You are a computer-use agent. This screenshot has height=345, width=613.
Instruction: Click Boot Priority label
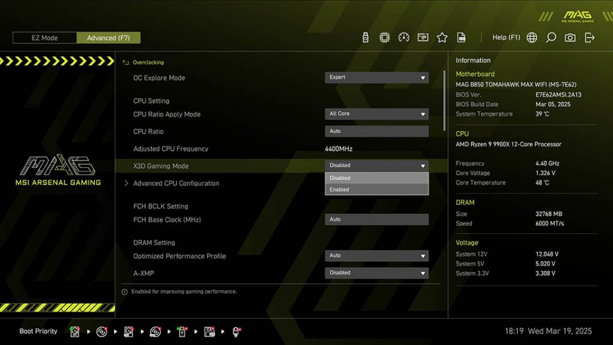point(39,331)
